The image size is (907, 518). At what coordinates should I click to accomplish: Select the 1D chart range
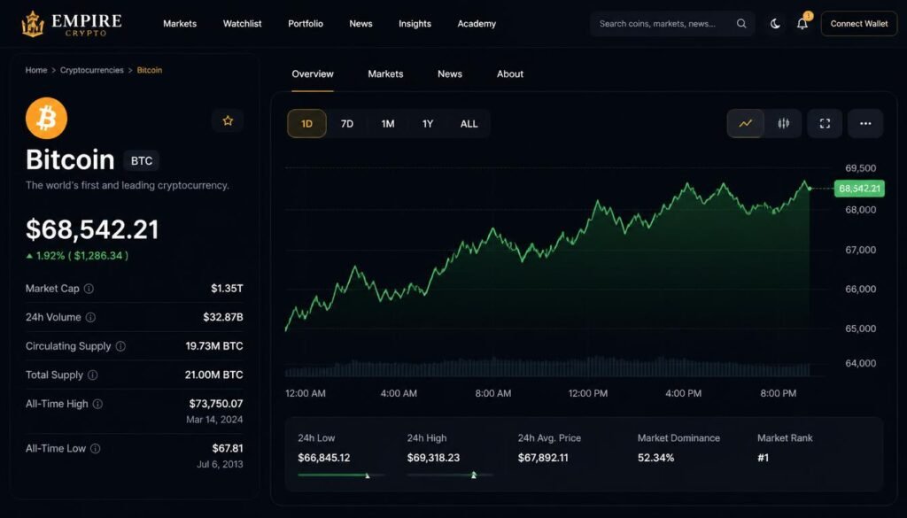306,124
